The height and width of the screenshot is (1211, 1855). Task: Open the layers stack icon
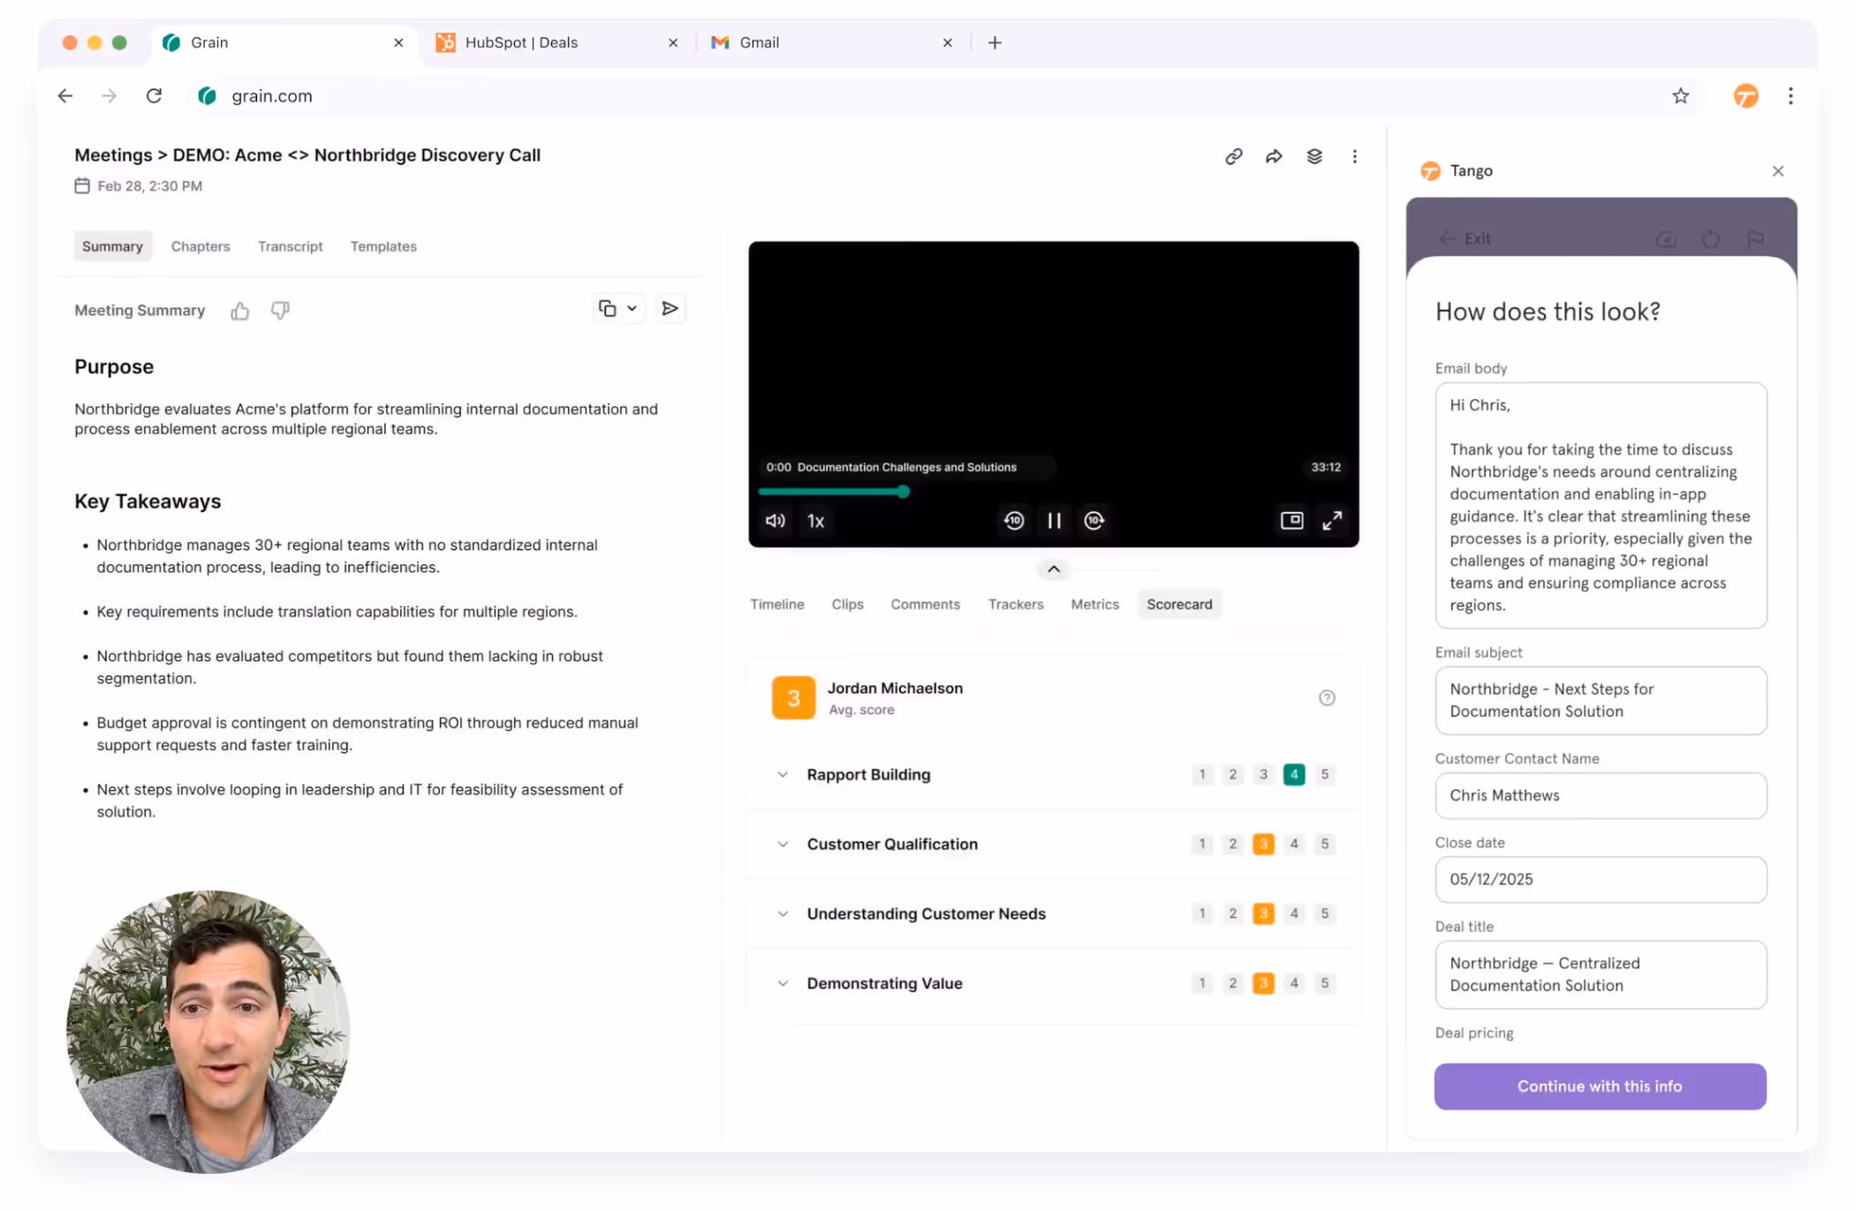(1314, 156)
